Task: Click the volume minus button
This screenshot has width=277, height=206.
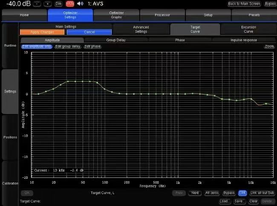Action: [37, 4]
